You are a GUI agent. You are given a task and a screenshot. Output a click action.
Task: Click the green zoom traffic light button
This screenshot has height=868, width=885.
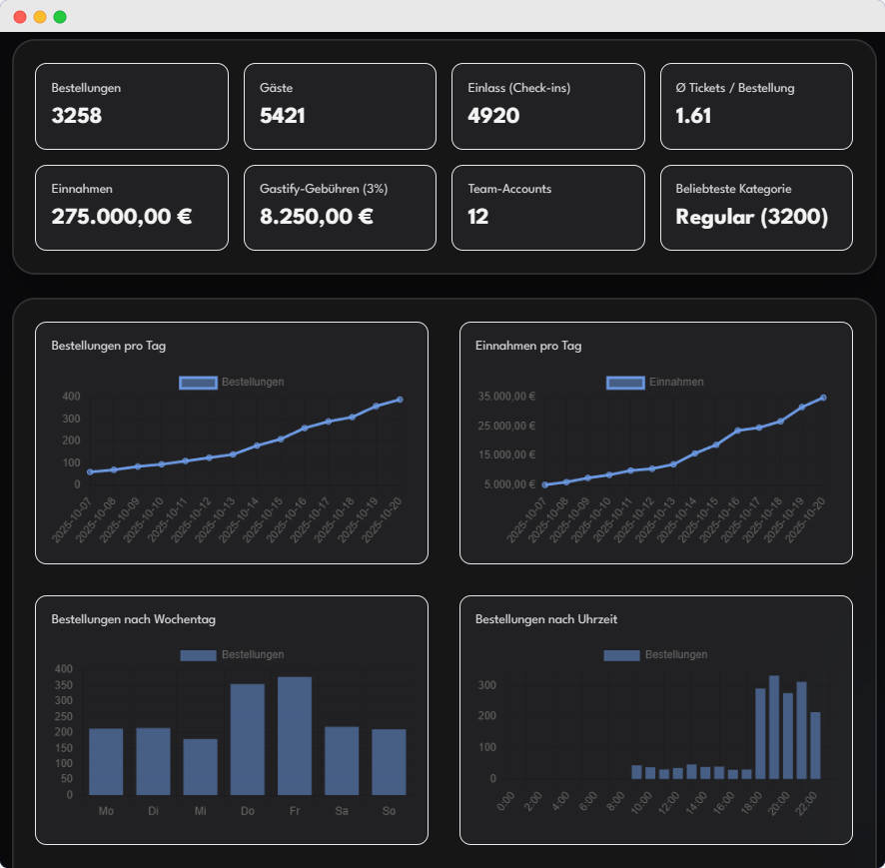pos(62,17)
